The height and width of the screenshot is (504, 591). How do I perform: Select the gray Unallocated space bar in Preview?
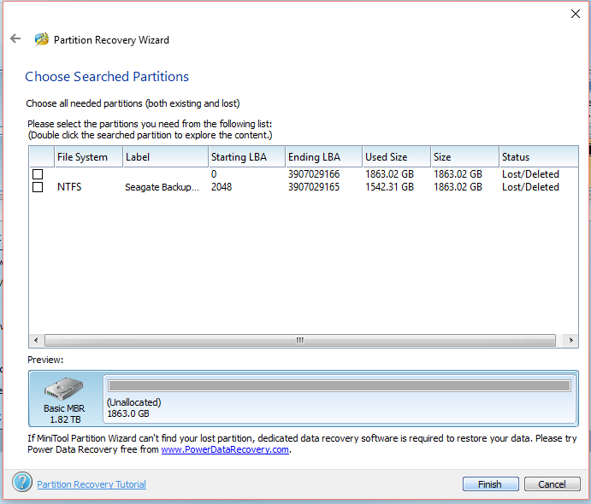(340, 385)
